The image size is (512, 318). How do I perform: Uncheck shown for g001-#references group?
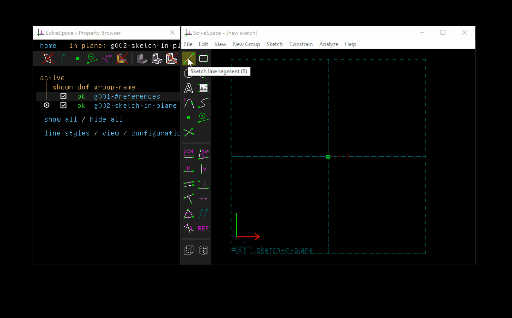(63, 96)
